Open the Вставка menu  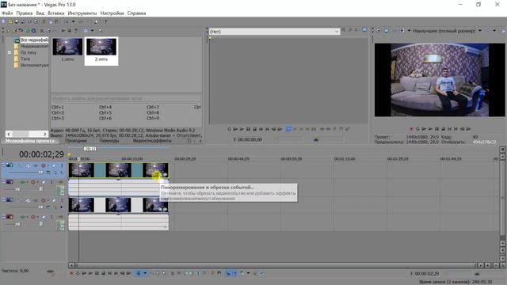click(x=56, y=13)
